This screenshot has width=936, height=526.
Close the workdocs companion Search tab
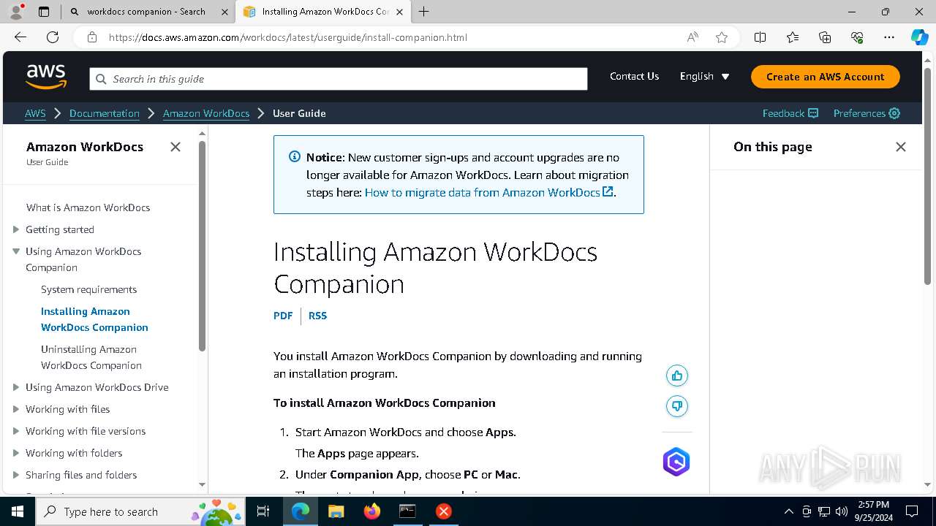click(224, 12)
